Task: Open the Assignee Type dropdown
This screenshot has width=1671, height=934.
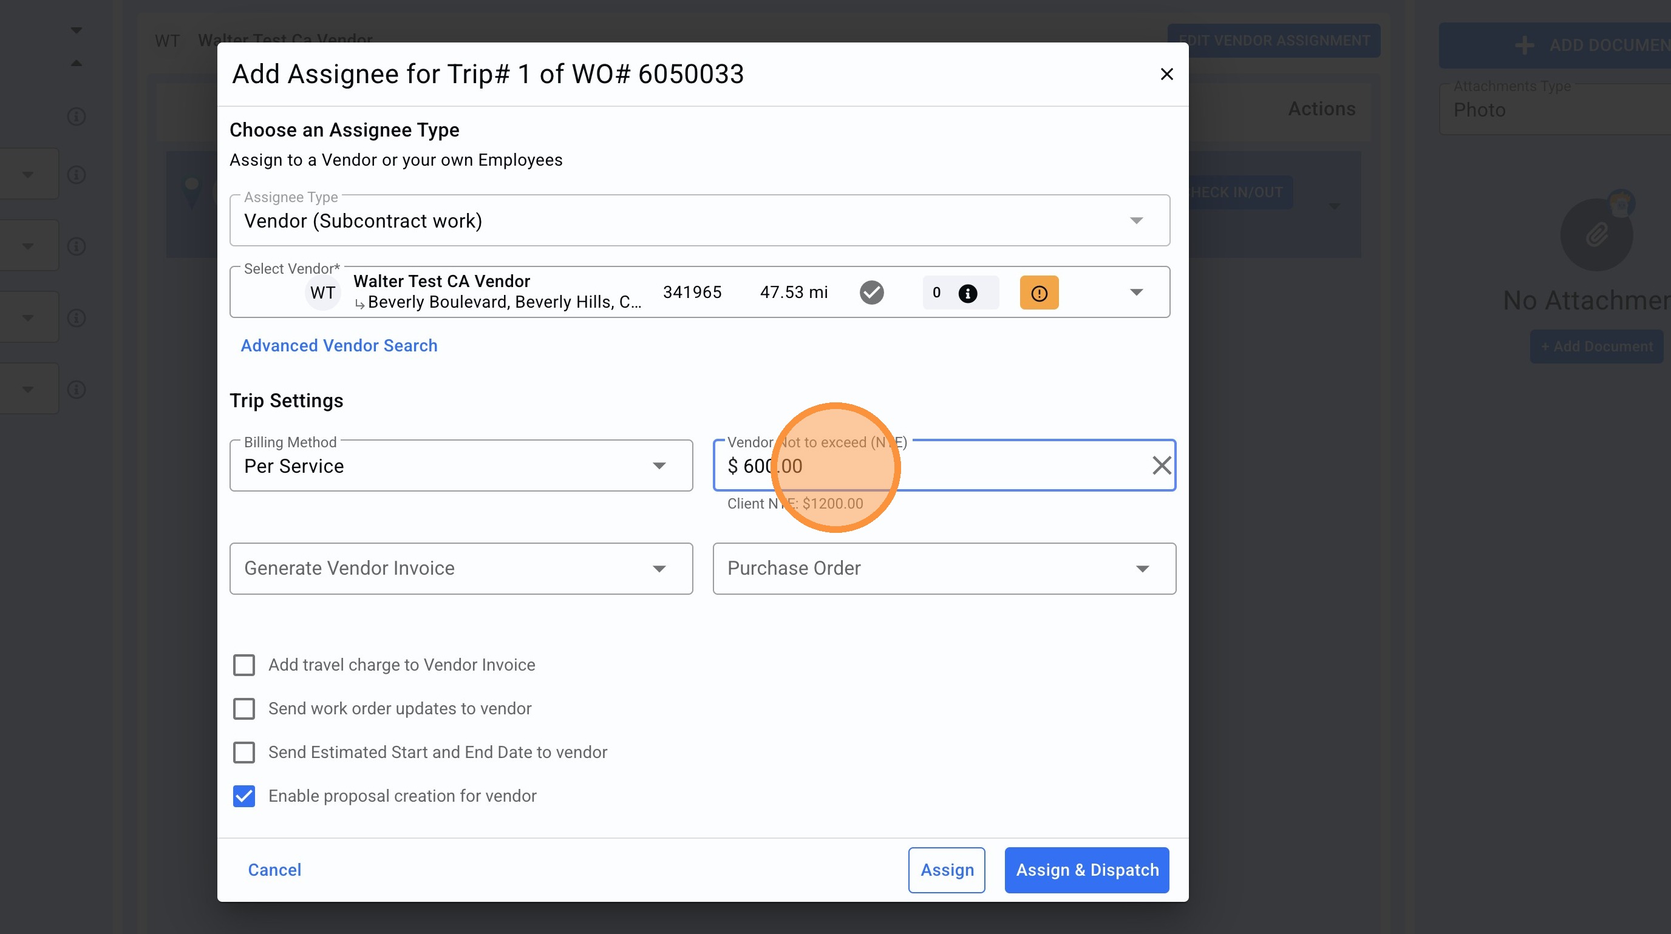Action: (x=699, y=221)
